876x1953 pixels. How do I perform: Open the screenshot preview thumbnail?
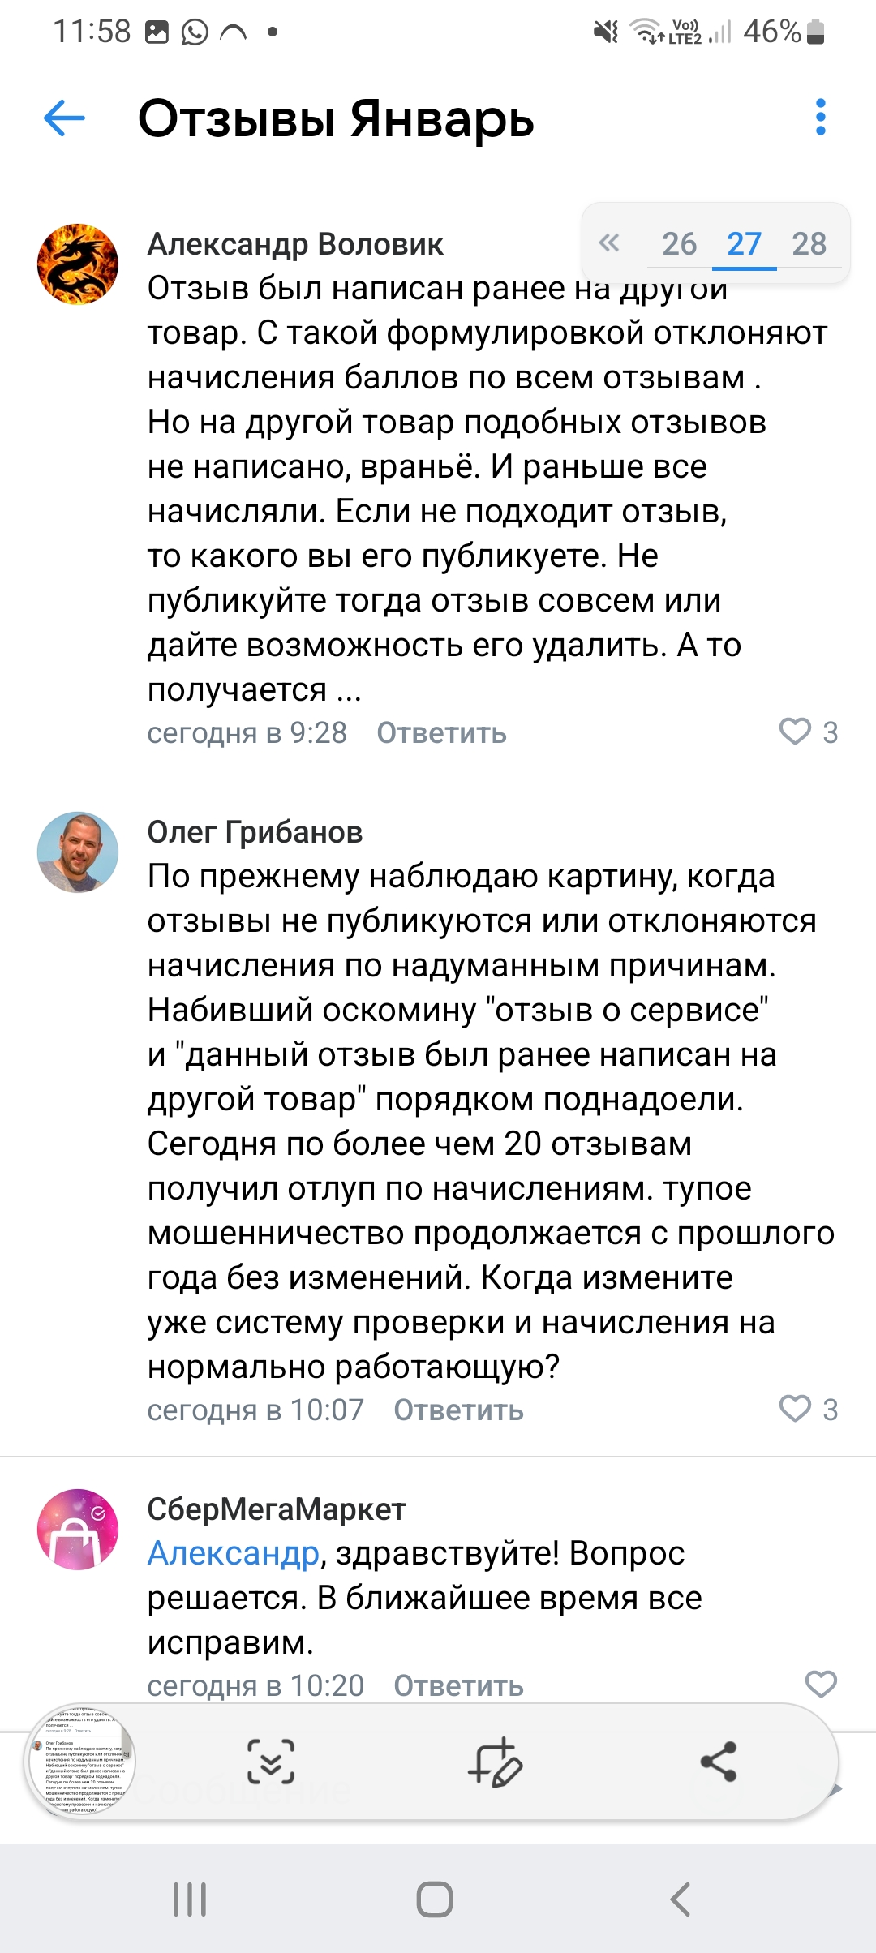(x=81, y=1761)
